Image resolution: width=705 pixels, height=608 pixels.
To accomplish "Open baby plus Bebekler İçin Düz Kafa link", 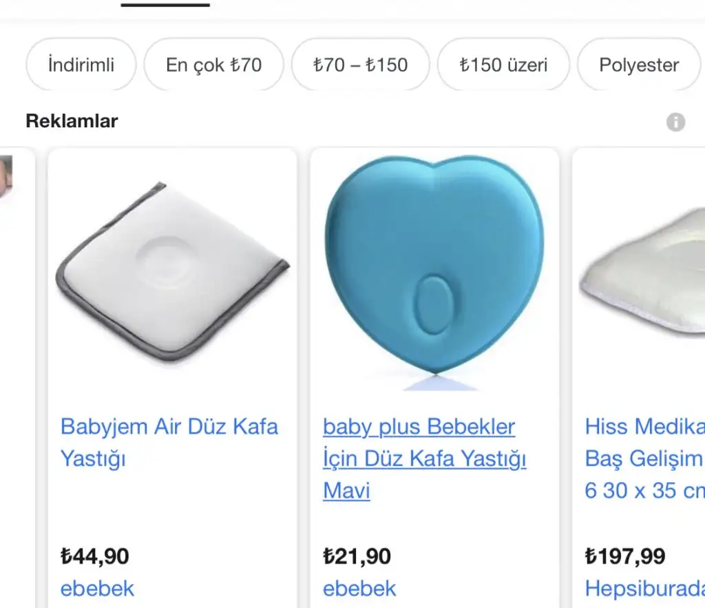I will point(424,458).
